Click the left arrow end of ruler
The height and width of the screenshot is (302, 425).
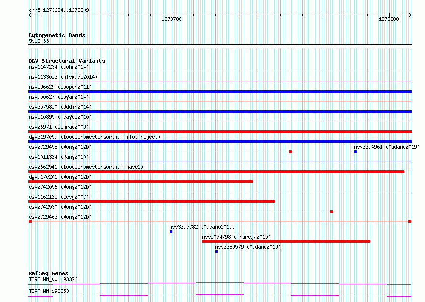[x=30, y=15]
